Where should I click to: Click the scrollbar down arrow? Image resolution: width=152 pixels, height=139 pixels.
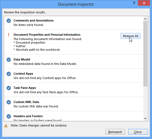click(145, 118)
